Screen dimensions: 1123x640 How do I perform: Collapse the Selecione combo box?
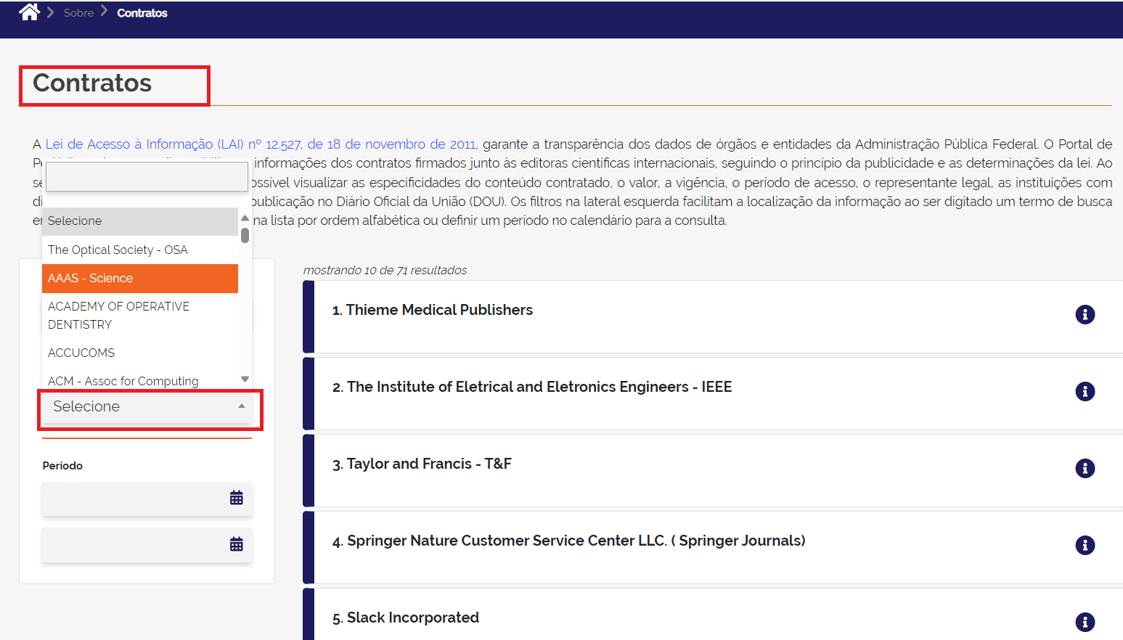point(147,407)
